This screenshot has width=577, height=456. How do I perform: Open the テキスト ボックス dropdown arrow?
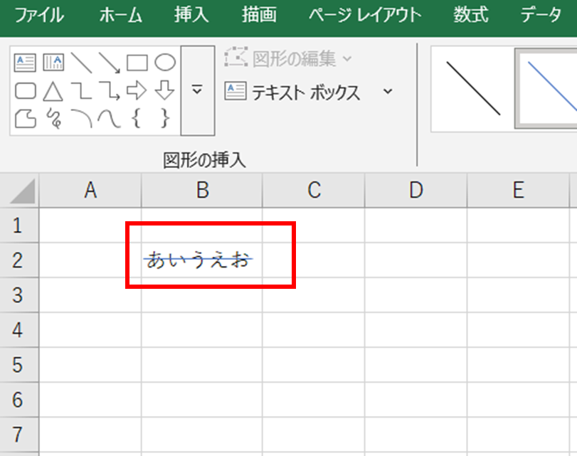(x=388, y=92)
